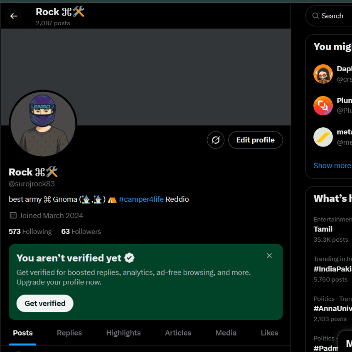The height and width of the screenshot is (352, 352).
Task: Click the Edit profile button
Action: [x=255, y=140]
